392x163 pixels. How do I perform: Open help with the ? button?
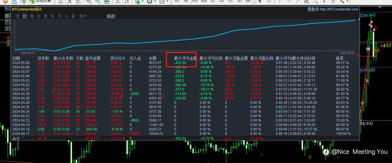click(7, 22)
